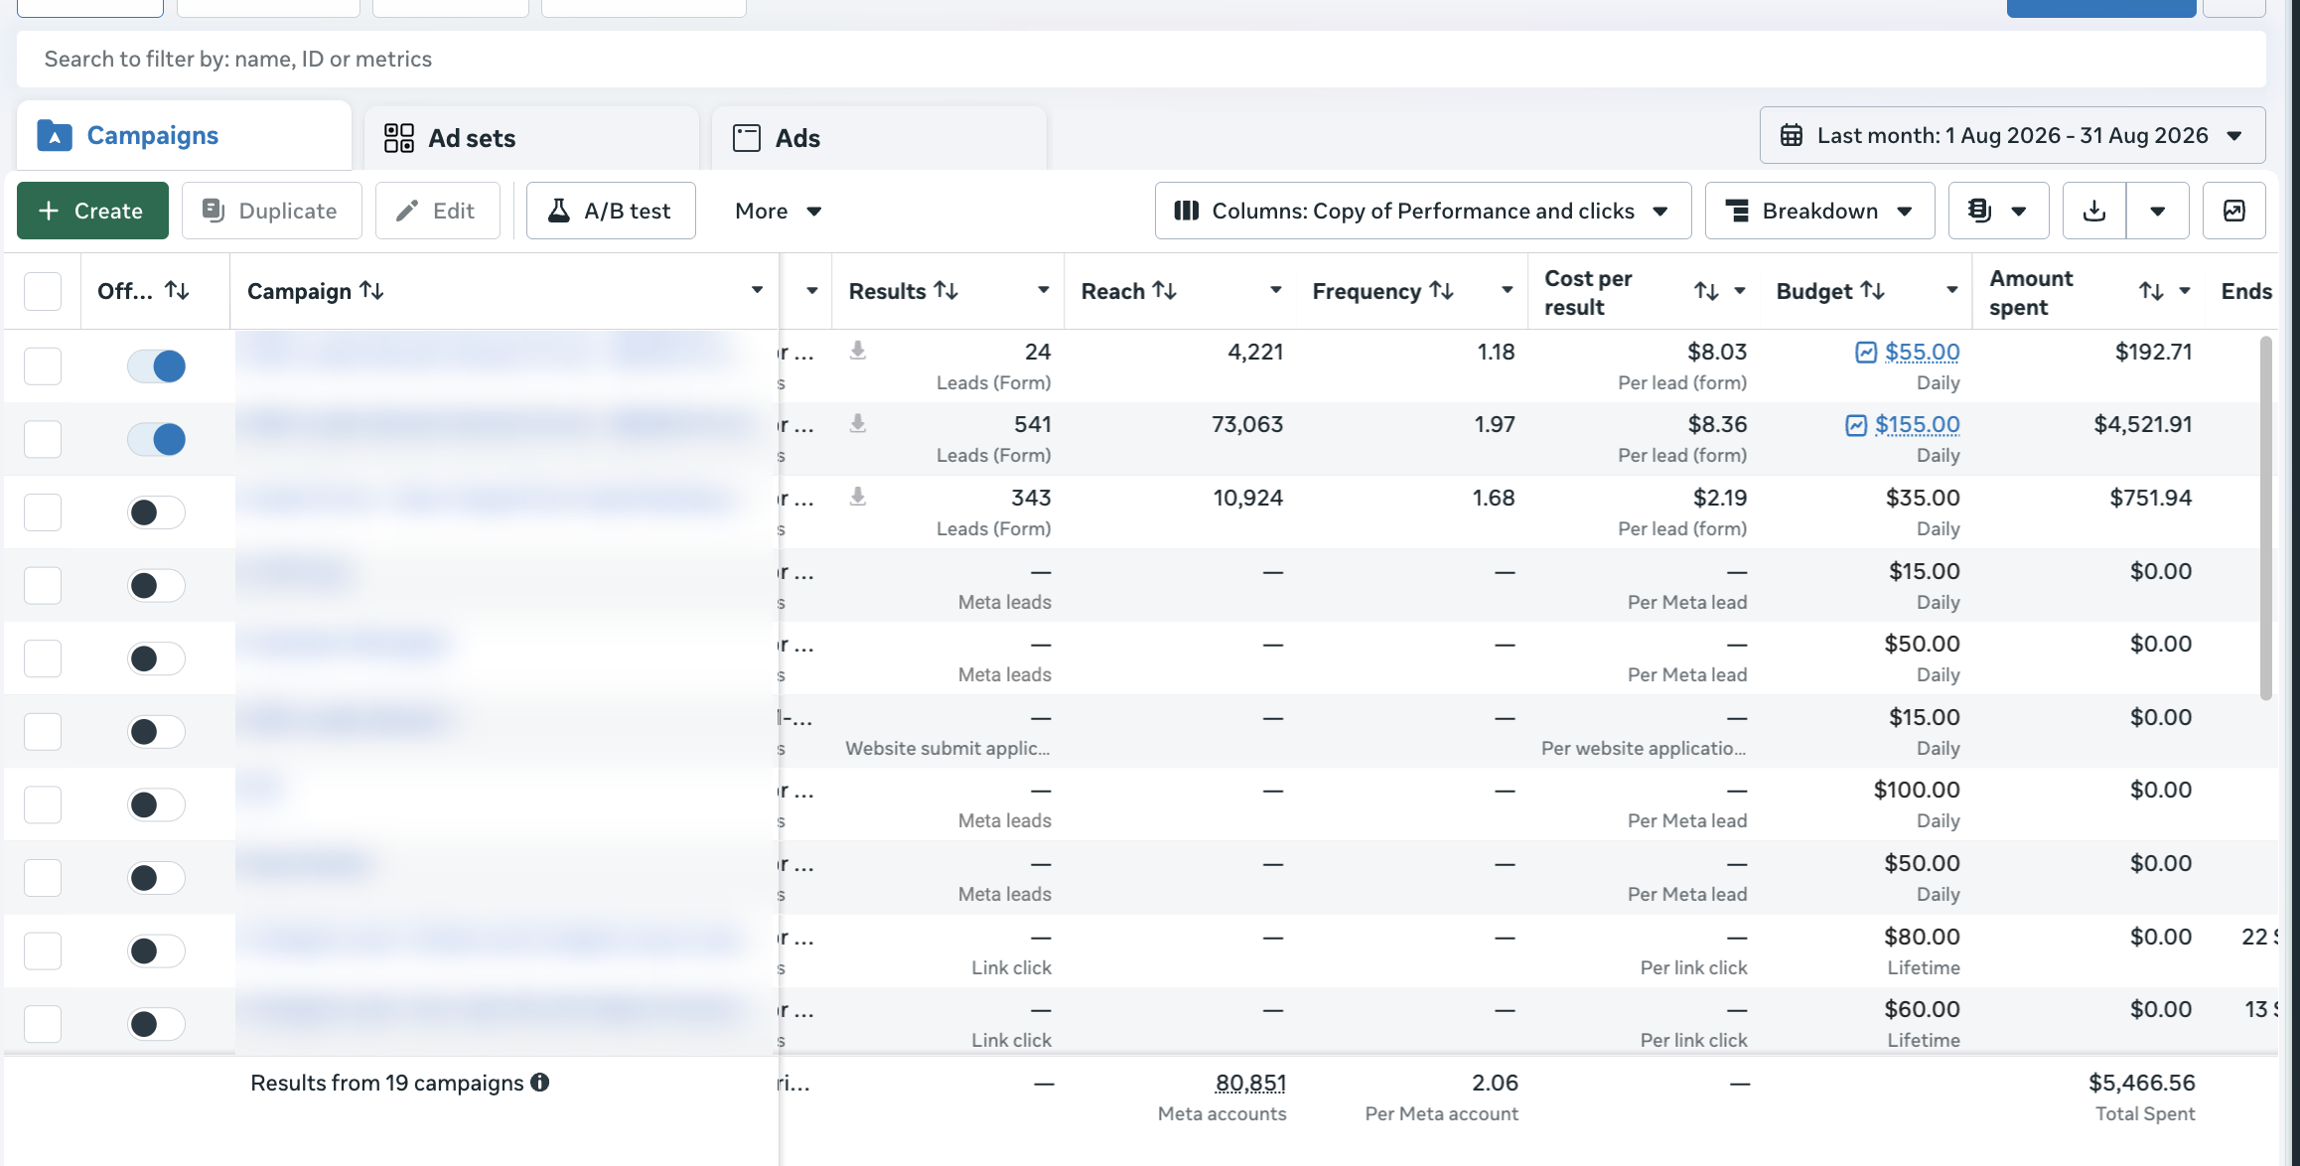
Task: Click the table vertical scrollbar
Action: click(2266, 518)
